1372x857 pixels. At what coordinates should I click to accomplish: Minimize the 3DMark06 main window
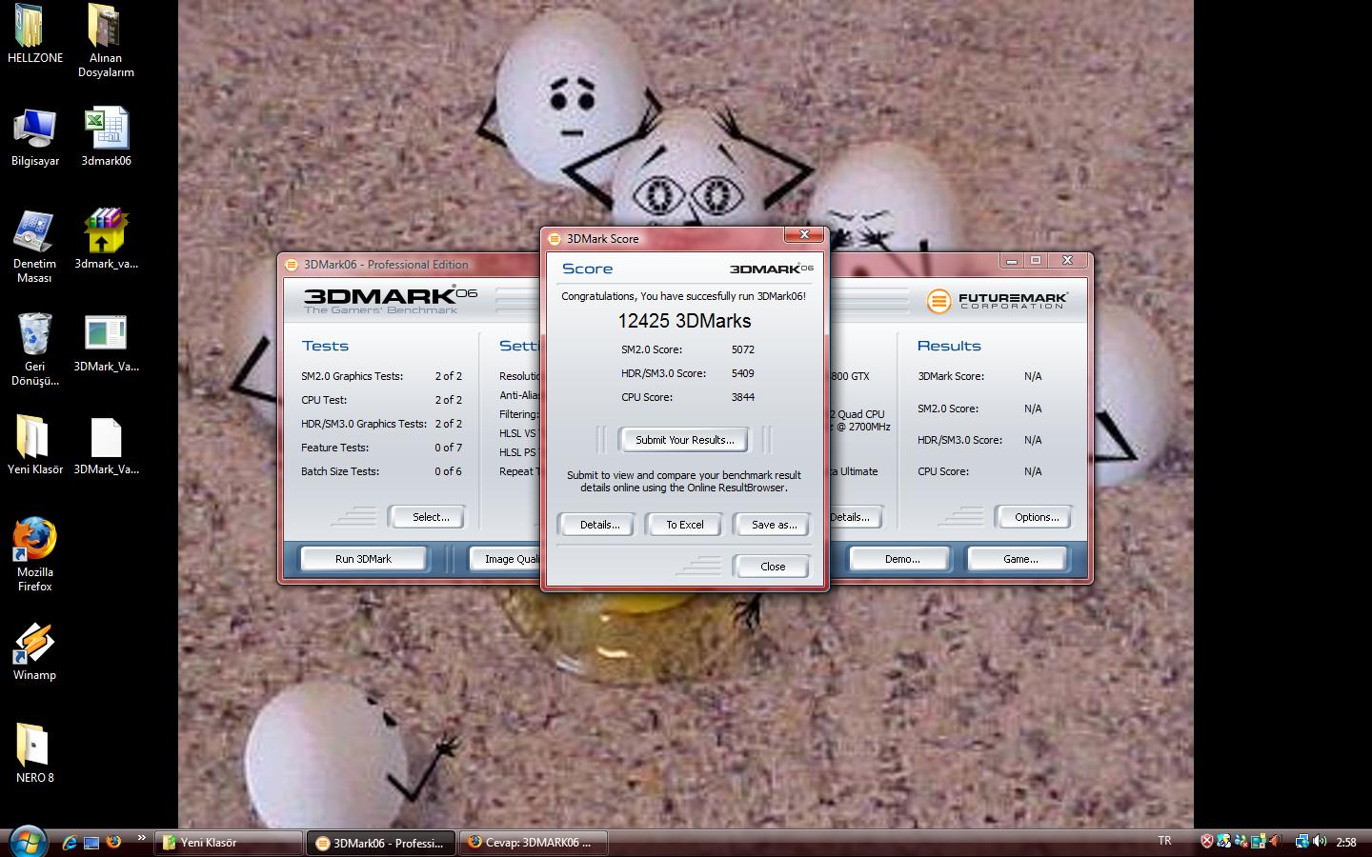(1011, 261)
